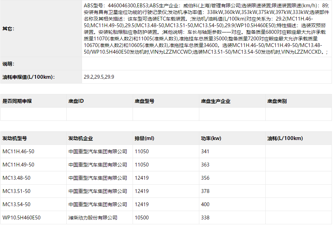Click the power value 400 for MC13.54-50
Image resolution: width=334 pixels, height=233 pixels.
pyautogui.click(x=205, y=204)
